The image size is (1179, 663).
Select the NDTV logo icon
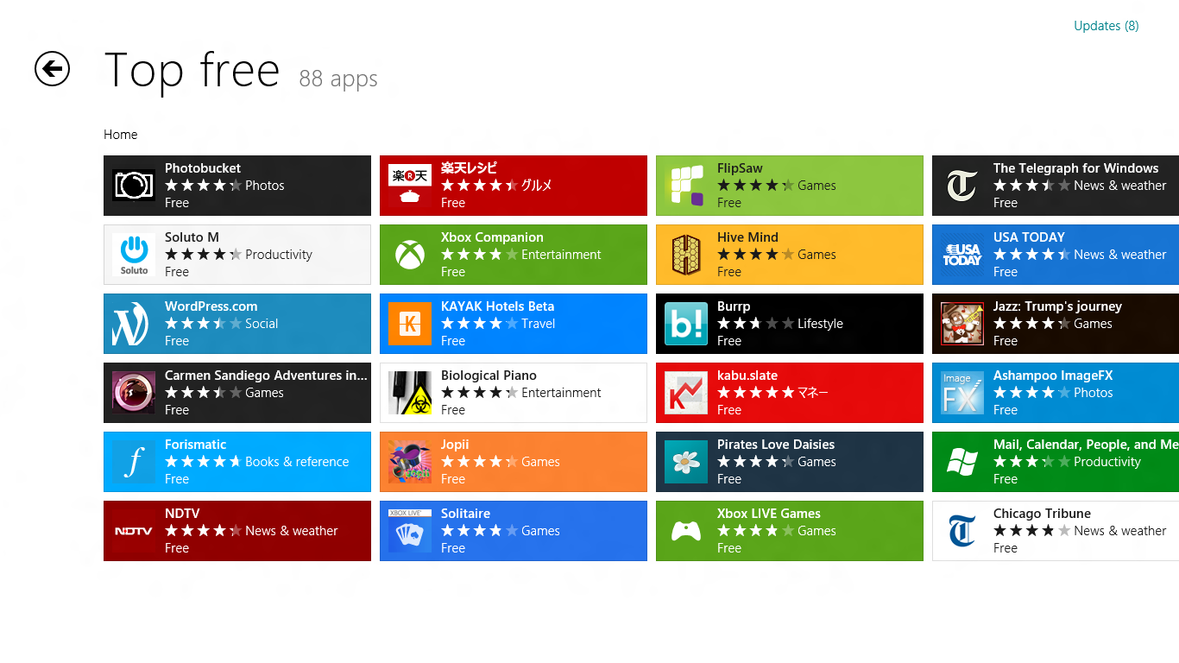click(134, 531)
